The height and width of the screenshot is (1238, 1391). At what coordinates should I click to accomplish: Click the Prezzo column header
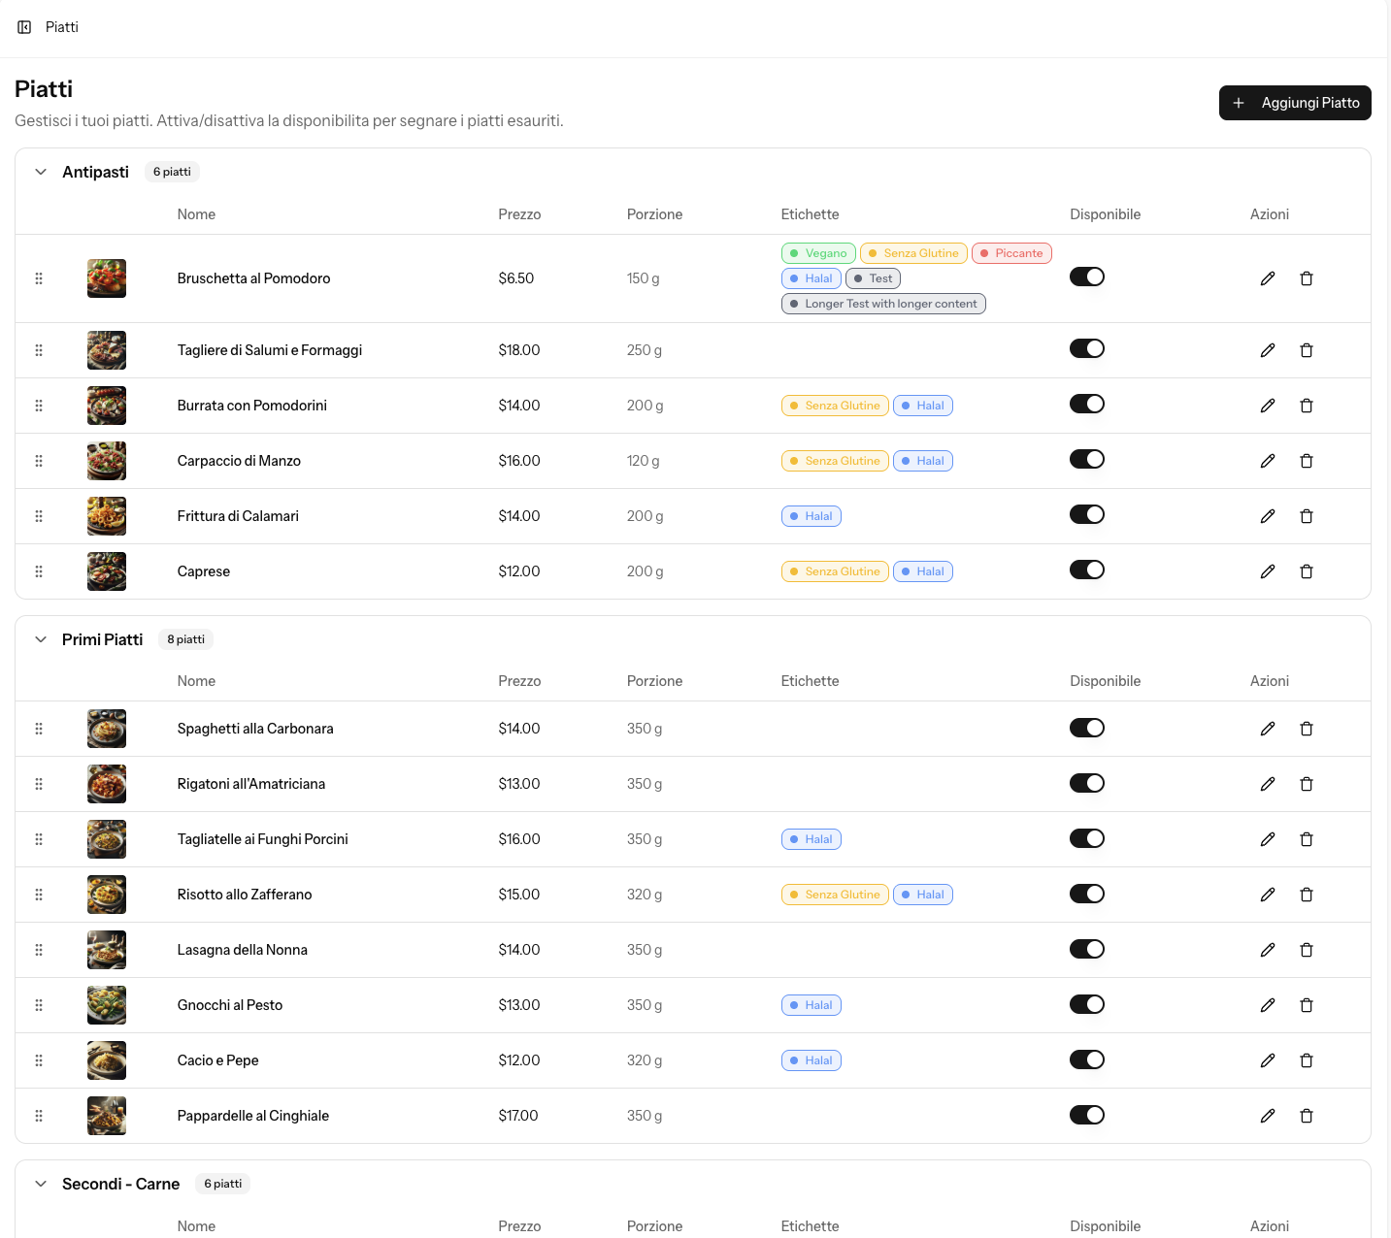(519, 214)
